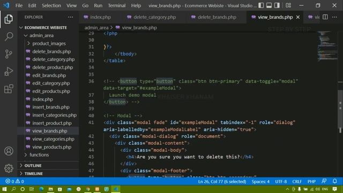The width and height of the screenshot is (343, 193).
Task: Open the Source Control view
Action: click(x=9, y=54)
